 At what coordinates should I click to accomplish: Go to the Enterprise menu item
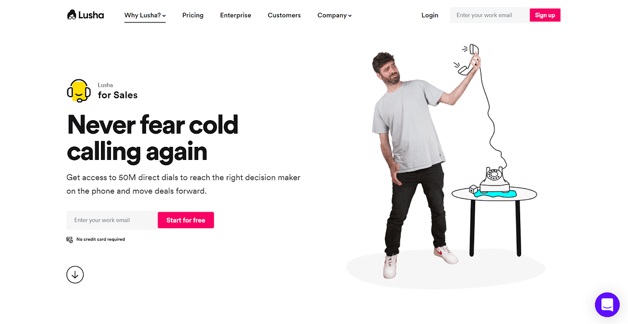235,15
